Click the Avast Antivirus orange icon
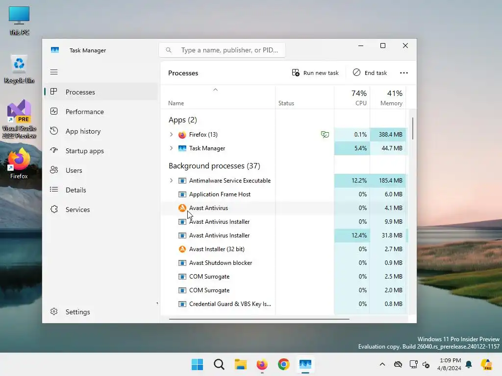Image resolution: width=502 pixels, height=376 pixels. click(182, 208)
